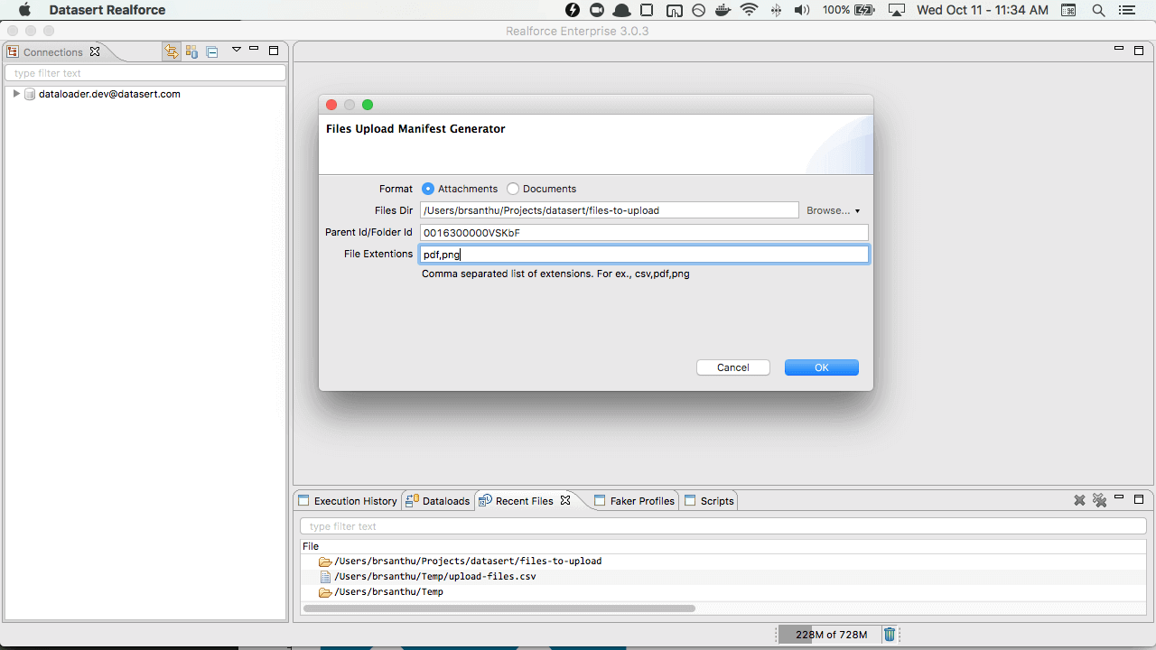Viewport: 1156px width, 650px height.
Task: Click the Docker whale menu bar icon
Action: click(722, 10)
